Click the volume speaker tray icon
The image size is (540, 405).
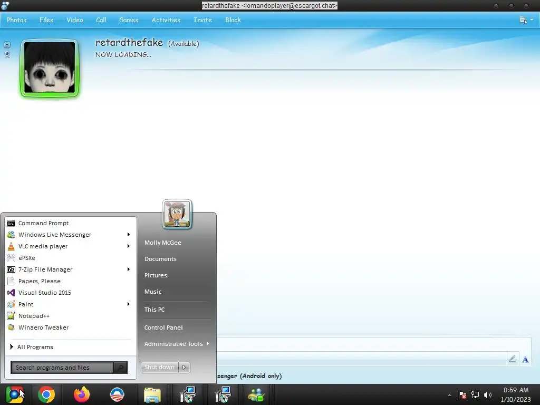click(488, 395)
